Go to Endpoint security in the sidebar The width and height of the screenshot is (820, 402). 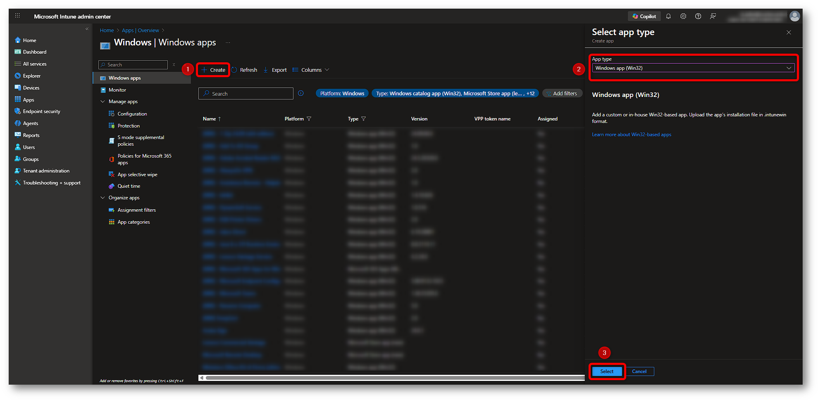pyautogui.click(x=41, y=111)
